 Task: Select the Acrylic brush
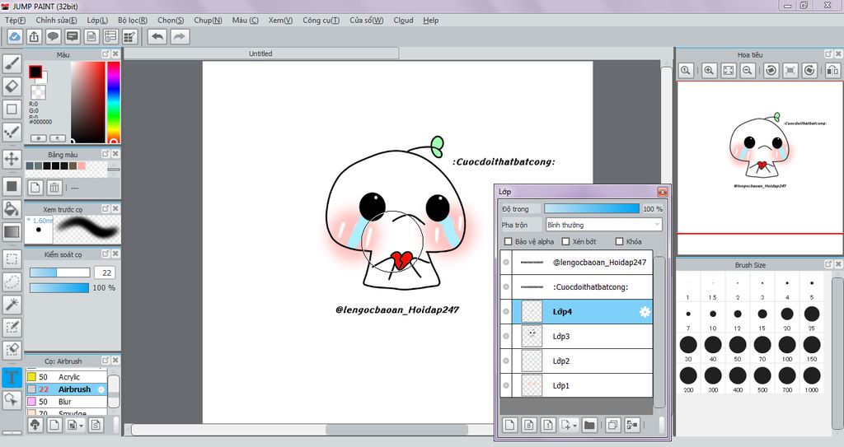69,377
